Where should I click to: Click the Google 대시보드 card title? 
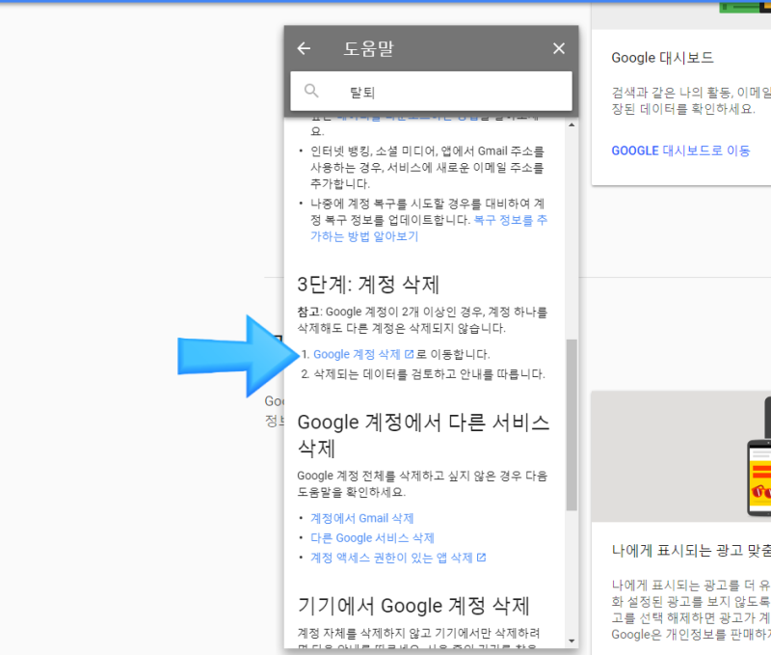[662, 58]
